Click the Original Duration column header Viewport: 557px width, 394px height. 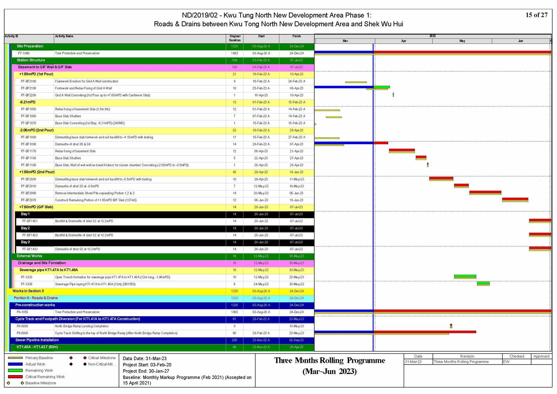[x=235, y=38]
